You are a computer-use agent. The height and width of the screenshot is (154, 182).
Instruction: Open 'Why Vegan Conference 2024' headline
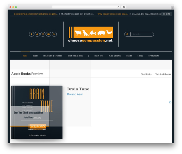pyautogui.click(x=113, y=14)
